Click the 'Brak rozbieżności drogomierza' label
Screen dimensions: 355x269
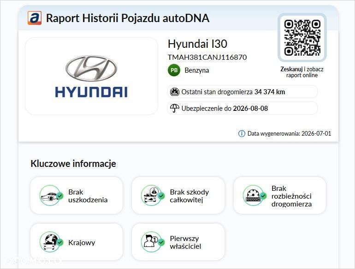point(291,196)
